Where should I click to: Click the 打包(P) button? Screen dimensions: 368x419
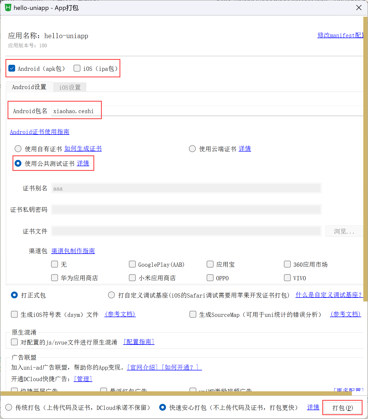[x=342, y=408]
